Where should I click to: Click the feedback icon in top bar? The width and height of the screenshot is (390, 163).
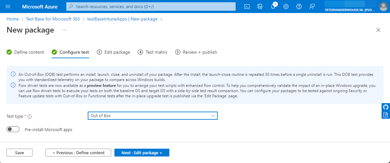point(312,7)
